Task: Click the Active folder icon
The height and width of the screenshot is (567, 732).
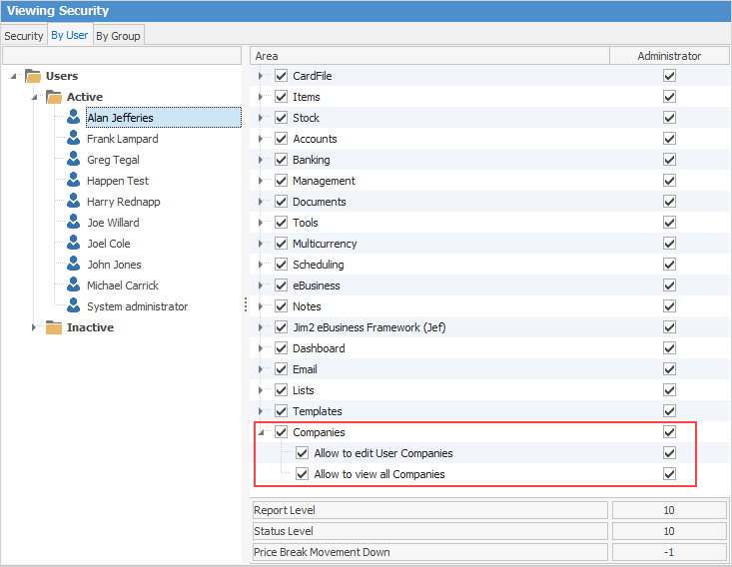Action: (x=54, y=97)
